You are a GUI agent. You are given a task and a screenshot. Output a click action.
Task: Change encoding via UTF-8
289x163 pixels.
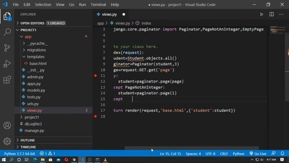click(x=210, y=153)
